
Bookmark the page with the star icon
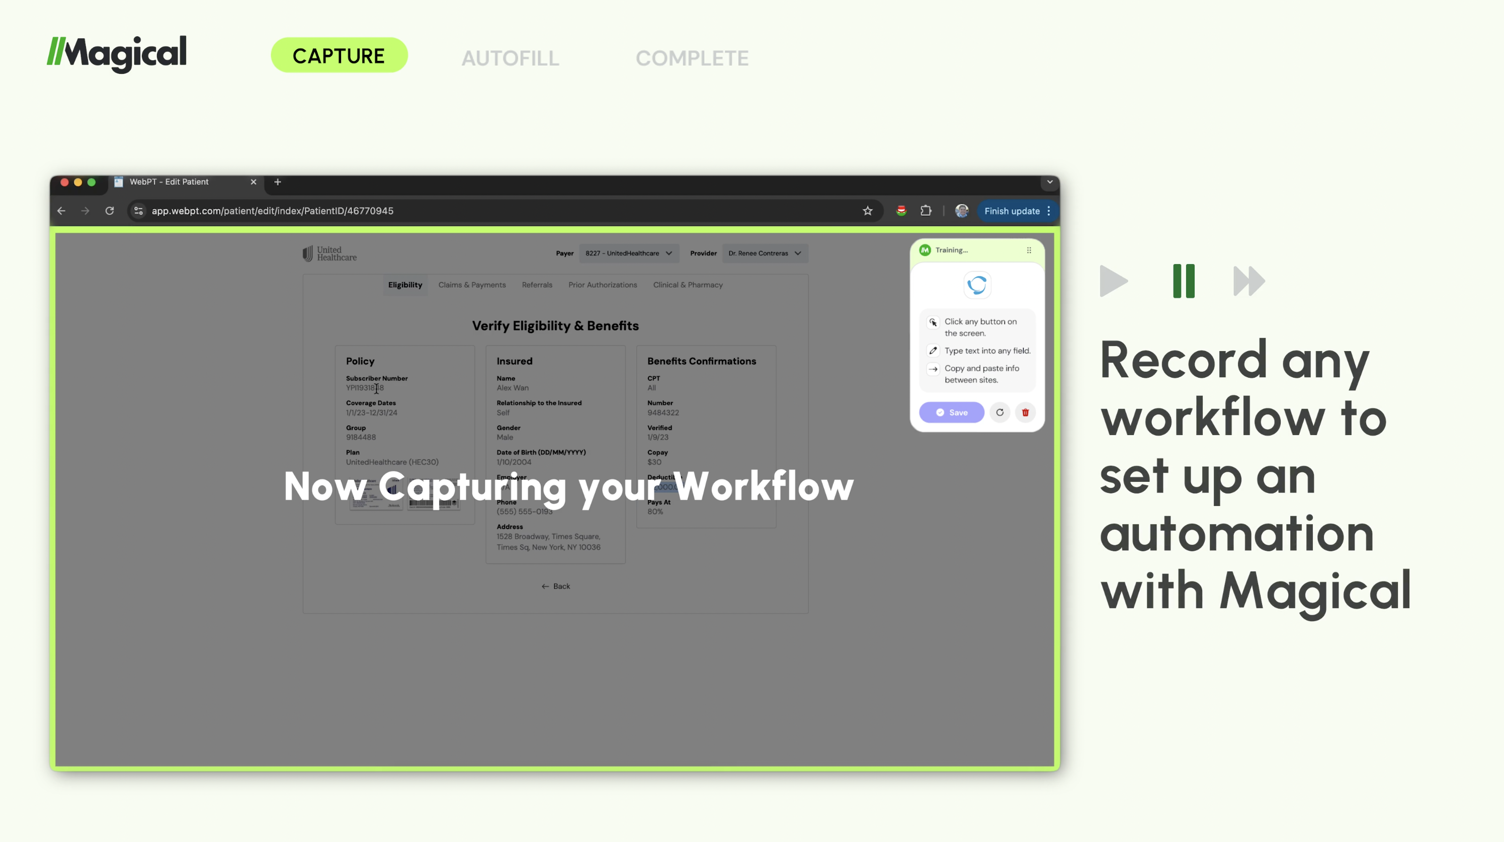tap(868, 211)
